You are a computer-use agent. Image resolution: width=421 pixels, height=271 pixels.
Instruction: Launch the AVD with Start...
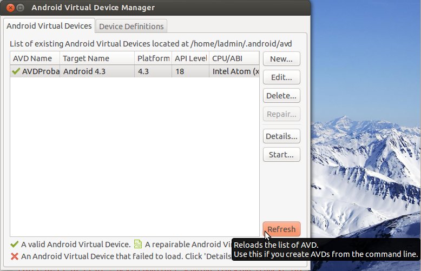pos(281,155)
